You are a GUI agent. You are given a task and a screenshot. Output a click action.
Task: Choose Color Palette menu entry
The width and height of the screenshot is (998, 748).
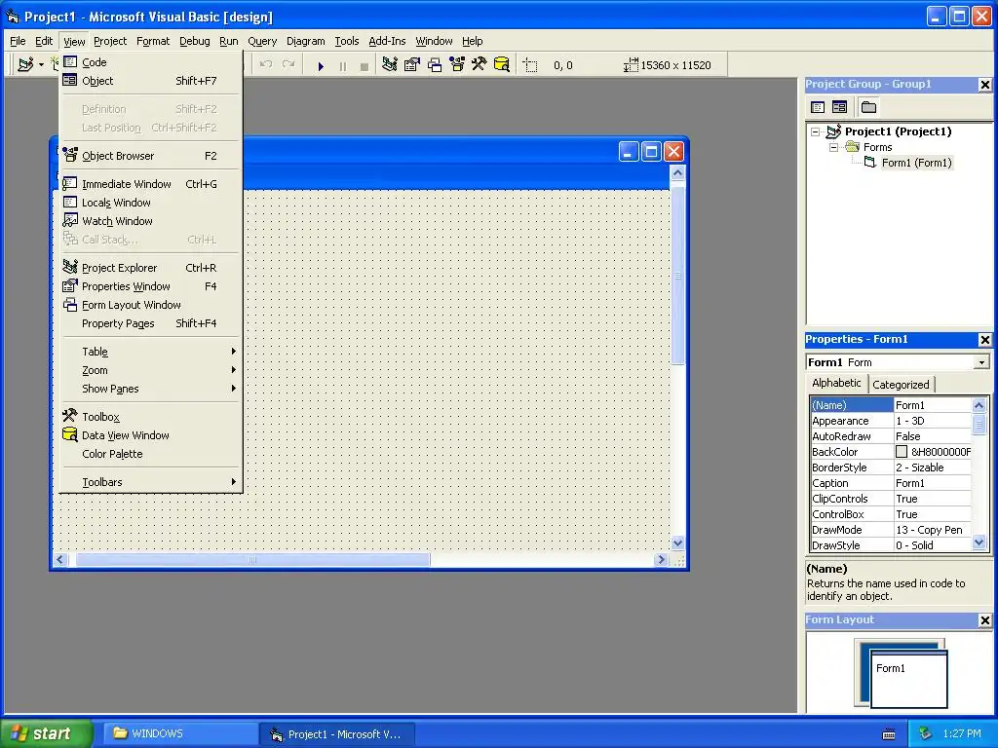(150, 454)
